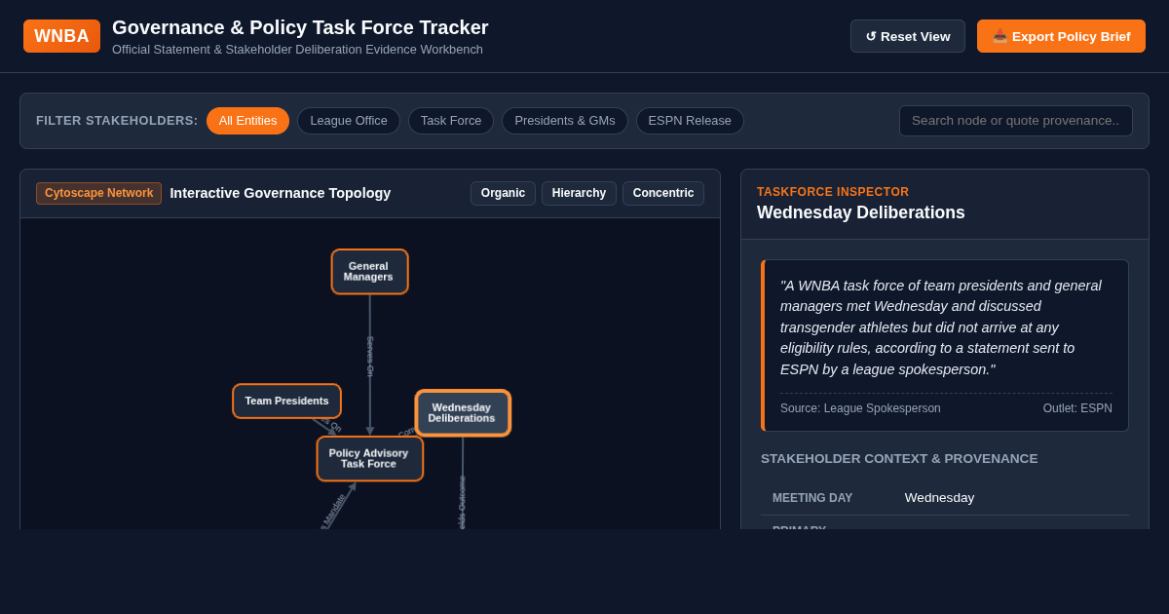Click the Outlet: ESPN text
The height and width of the screenshot is (614, 1169).
pos(1077,408)
